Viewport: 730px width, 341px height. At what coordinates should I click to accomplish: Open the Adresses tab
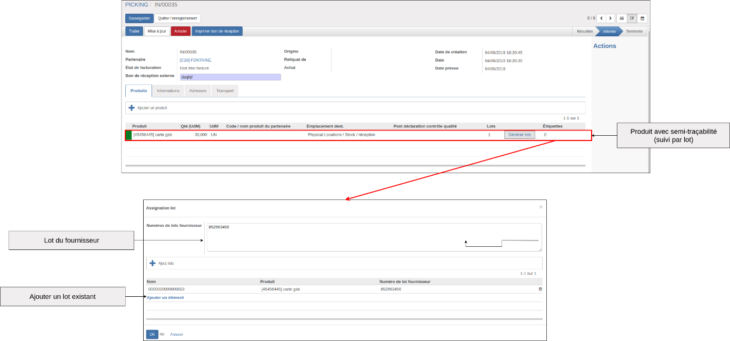click(x=198, y=91)
